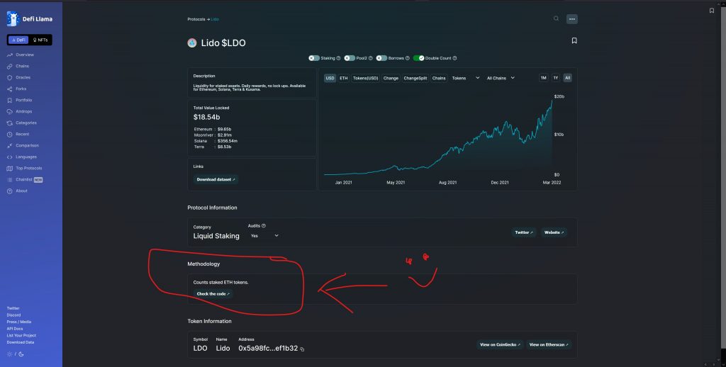Set chart range to 1Y
Image resolution: width=726 pixels, height=367 pixels.
(556, 78)
